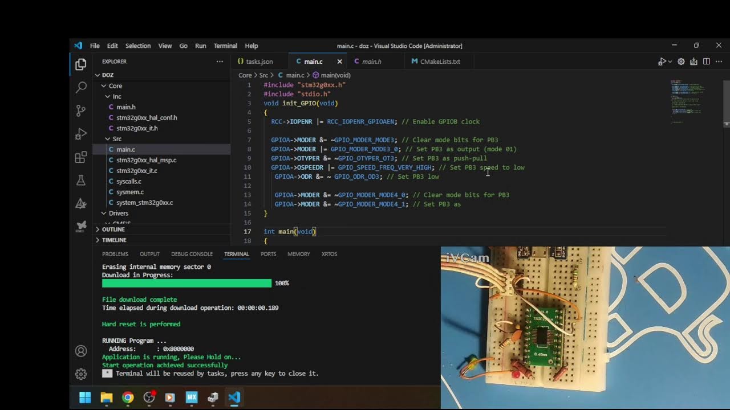Click the build gear icon in editor toolbar

click(x=681, y=61)
